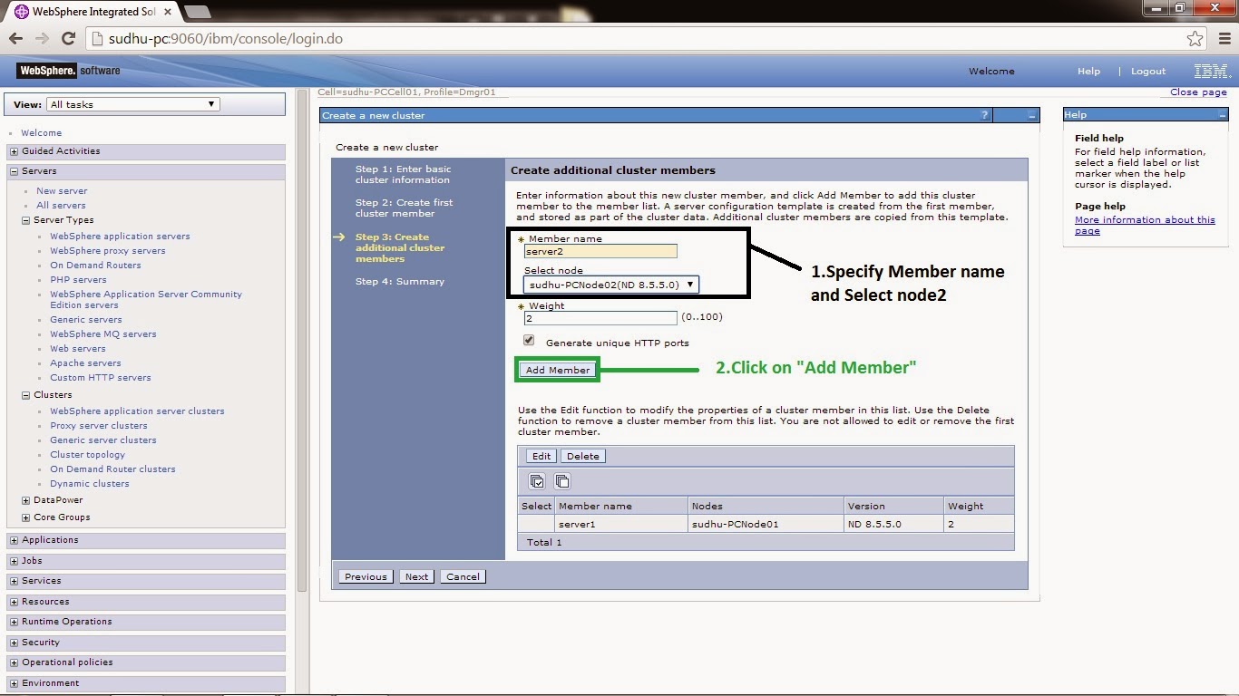Open a new browser tab
1239x696 pixels.
tap(197, 12)
